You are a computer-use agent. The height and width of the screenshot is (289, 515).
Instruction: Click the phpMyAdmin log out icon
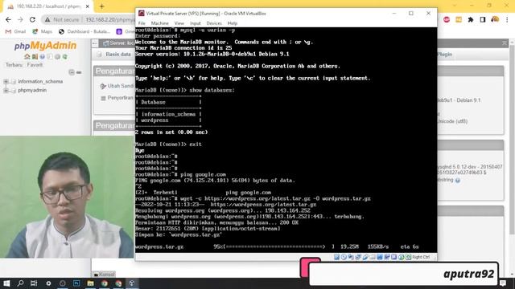point(35,57)
